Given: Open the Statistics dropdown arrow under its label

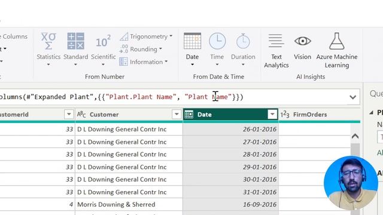Looking at the screenshot, I should tap(48, 64).
